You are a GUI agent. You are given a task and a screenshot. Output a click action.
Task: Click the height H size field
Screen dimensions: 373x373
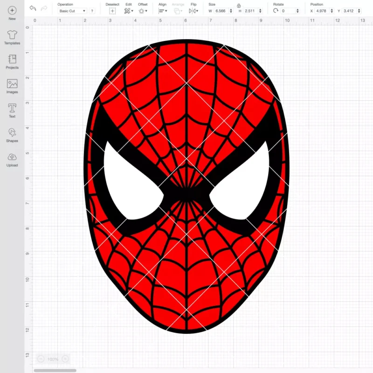250,11
